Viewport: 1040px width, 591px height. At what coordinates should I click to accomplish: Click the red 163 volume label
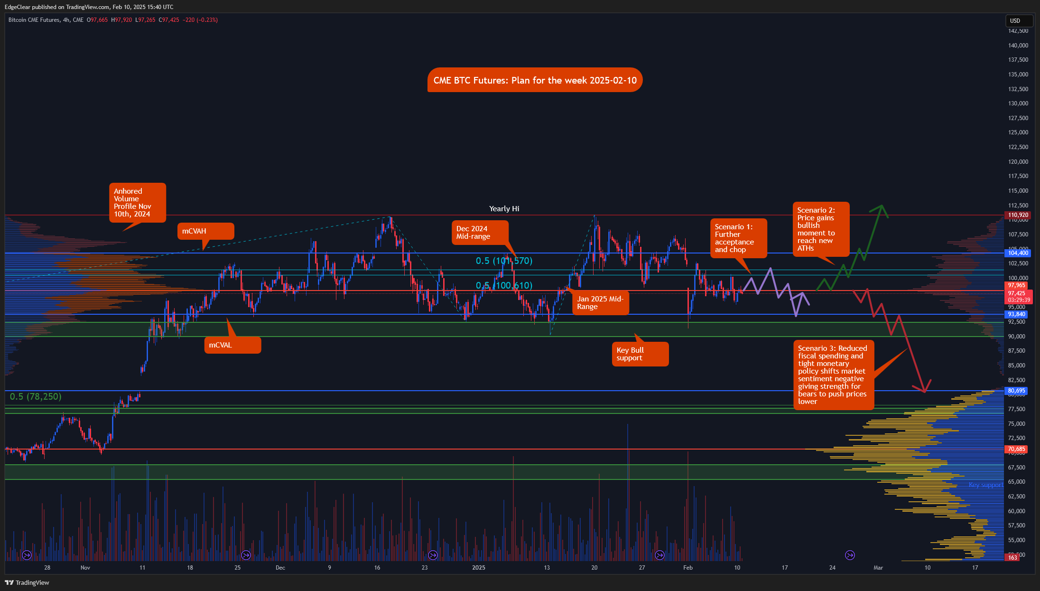1012,558
